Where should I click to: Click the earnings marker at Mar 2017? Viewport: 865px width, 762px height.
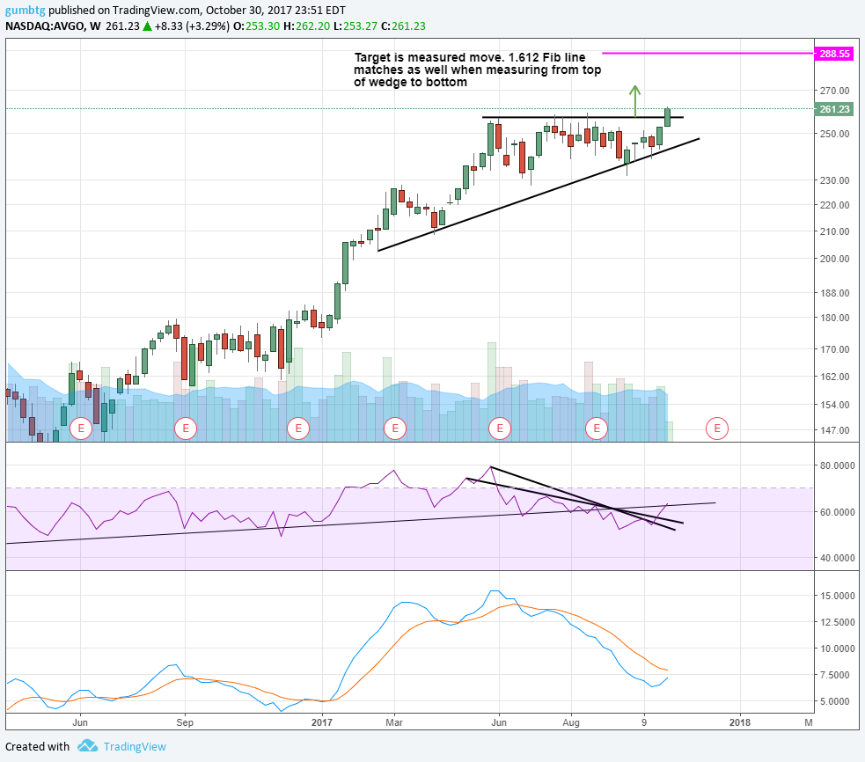click(x=395, y=429)
